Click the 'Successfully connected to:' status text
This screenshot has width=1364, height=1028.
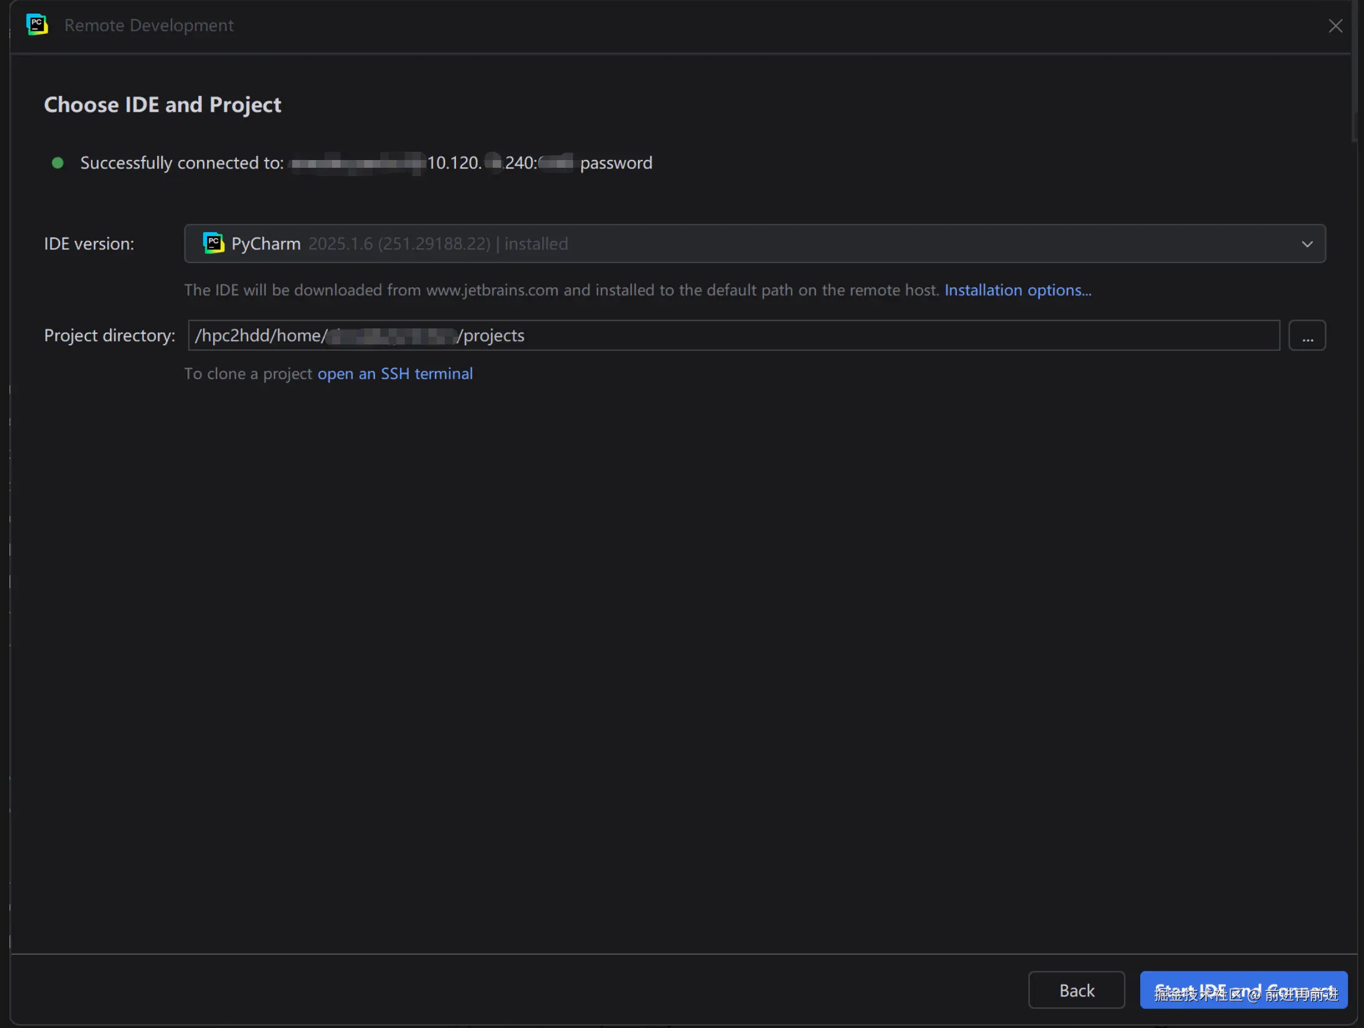(x=182, y=162)
